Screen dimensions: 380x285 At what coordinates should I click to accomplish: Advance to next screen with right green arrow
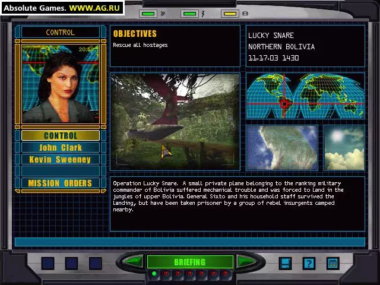[x=246, y=262]
